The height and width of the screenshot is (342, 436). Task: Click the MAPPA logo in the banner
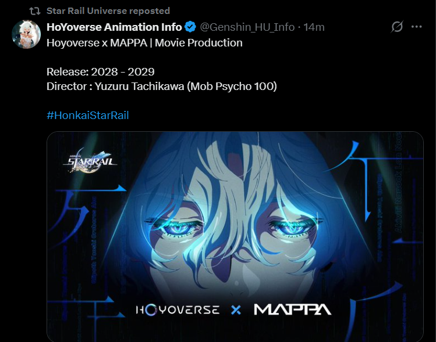click(293, 309)
